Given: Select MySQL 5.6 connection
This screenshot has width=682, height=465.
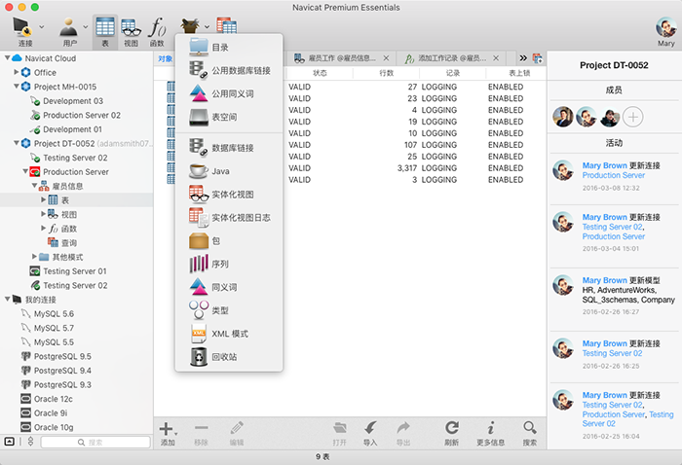Looking at the screenshot, I should coord(54,313).
